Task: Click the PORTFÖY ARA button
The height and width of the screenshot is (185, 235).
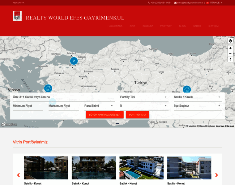Action: tap(137, 115)
